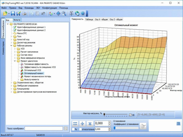Open the tools hammer toolbar icon
Viewport: 183px width, 137px height.
[72, 13]
